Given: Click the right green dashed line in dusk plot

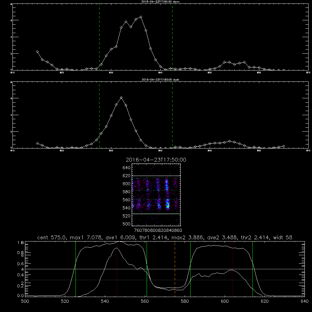Looking at the screenshot, I should pyautogui.click(x=172, y=115).
